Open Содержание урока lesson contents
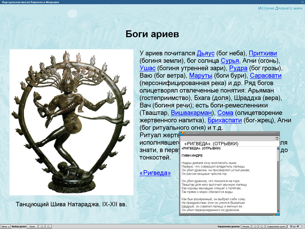 276,226
